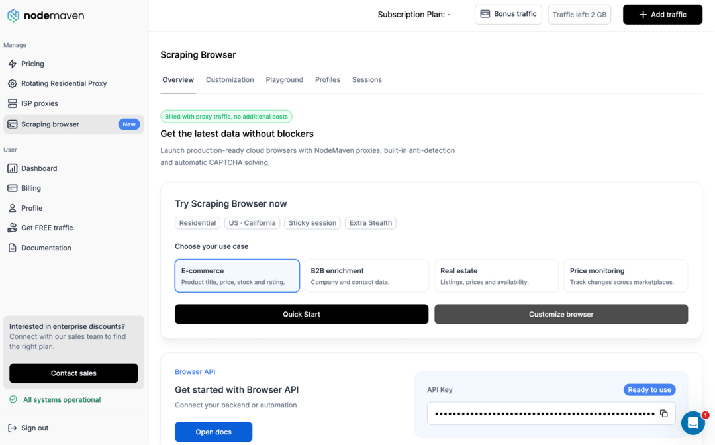Screen dimensions: 715x445
Task: Click the Add traffic button
Action: [x=663, y=15]
